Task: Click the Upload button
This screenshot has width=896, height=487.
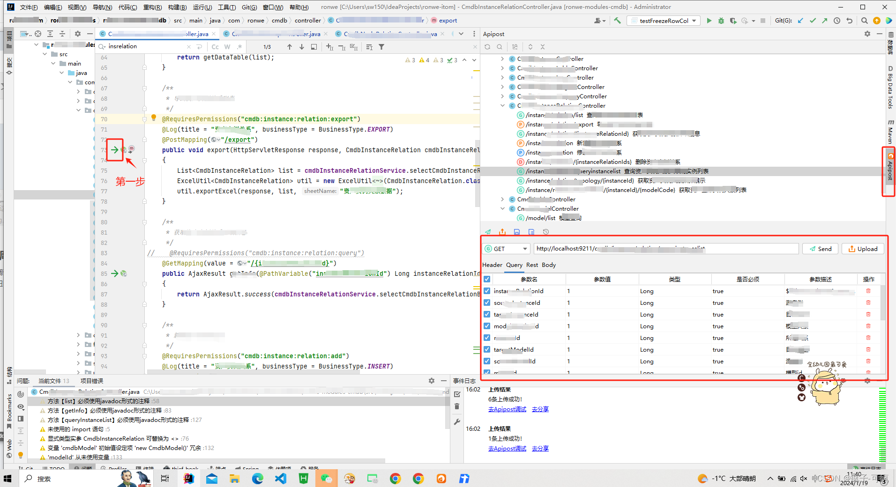Action: pos(863,249)
